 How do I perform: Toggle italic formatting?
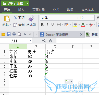tap(47, 25)
